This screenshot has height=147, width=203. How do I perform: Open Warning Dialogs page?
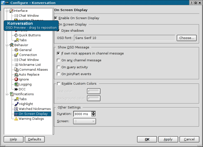click(x=31, y=119)
